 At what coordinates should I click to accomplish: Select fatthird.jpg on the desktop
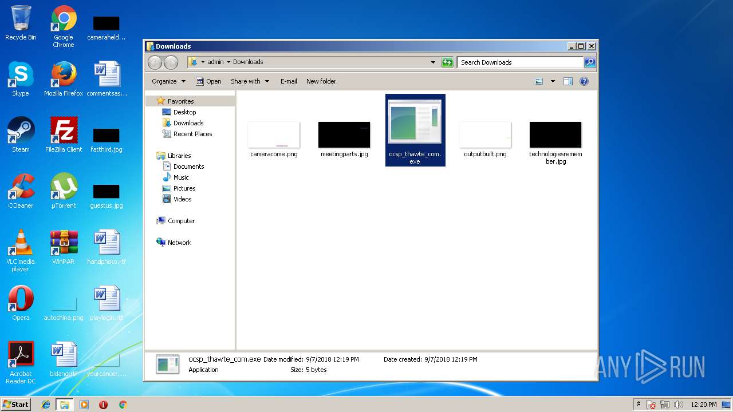click(x=107, y=141)
